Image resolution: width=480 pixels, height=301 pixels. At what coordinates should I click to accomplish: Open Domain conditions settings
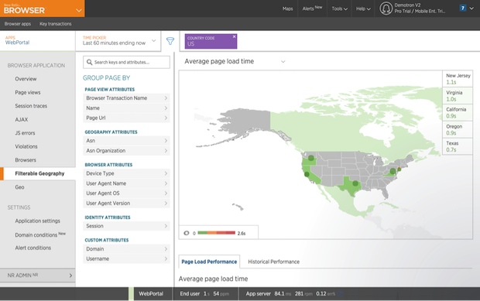point(40,234)
